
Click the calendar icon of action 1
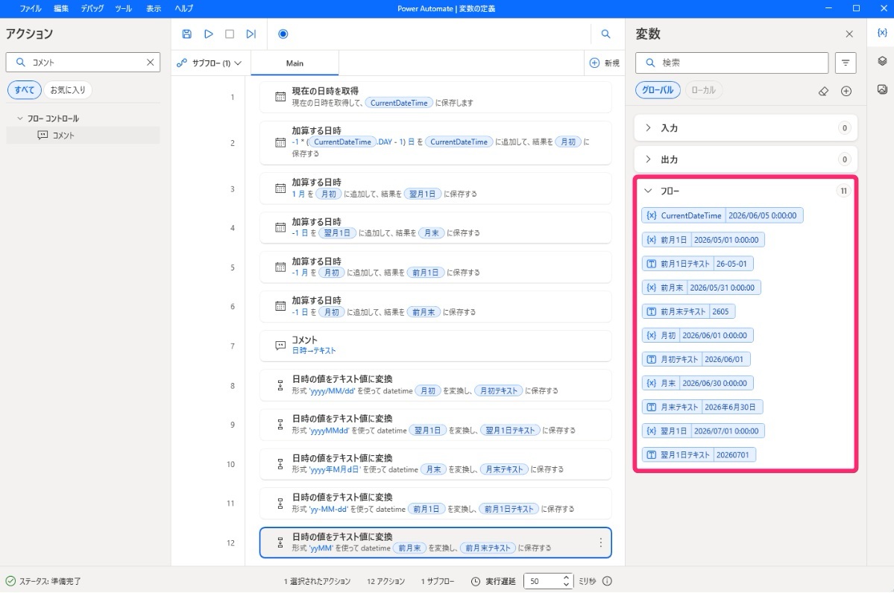(280, 97)
